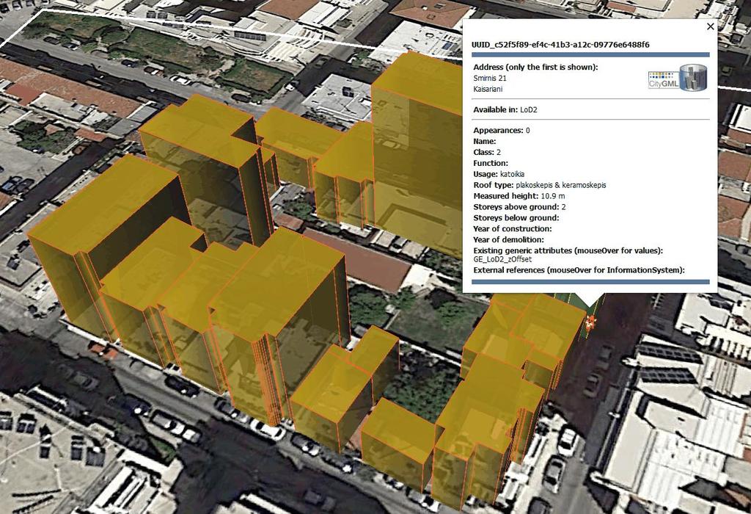Click the 'Existing generic attributes' label
This screenshot has width=751, height=514.
[568, 251]
